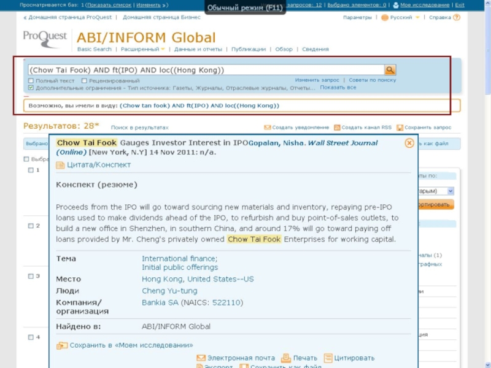This screenshot has width=491, height=368.
Task: Open Параметры link
Action: [x=357, y=18]
